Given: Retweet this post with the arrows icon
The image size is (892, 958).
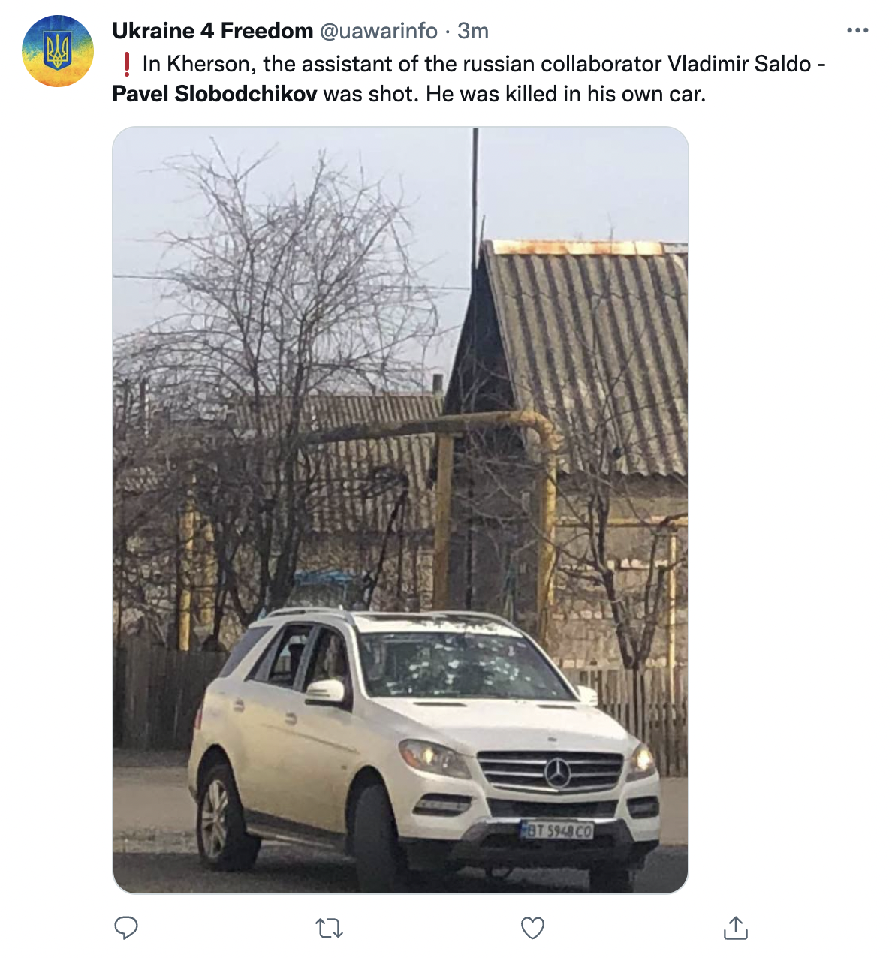Looking at the screenshot, I should click(330, 929).
